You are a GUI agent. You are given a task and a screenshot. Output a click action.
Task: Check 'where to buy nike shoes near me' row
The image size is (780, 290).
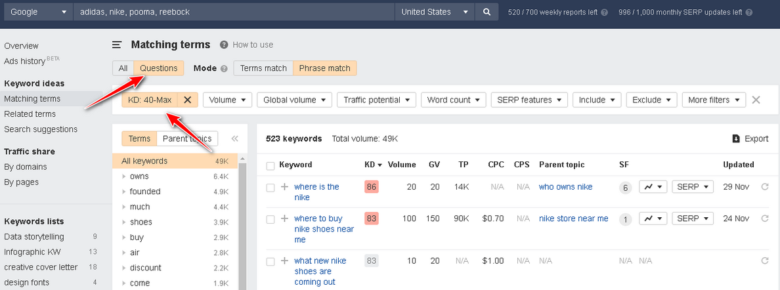coord(270,219)
